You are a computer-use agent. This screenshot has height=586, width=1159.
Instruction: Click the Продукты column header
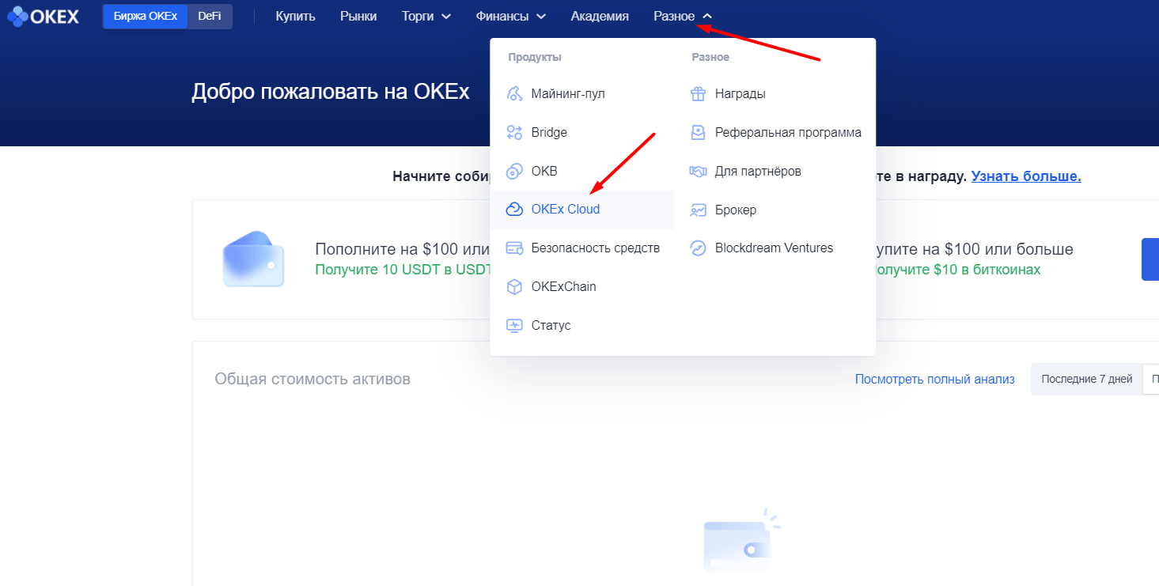(x=535, y=58)
